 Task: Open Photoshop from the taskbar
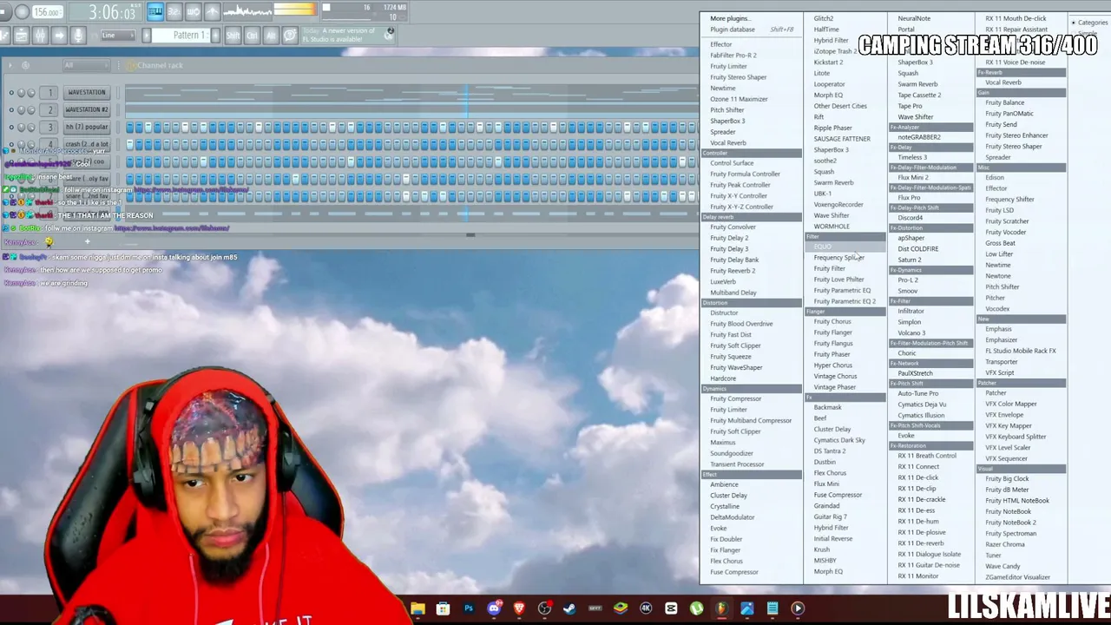(x=469, y=609)
